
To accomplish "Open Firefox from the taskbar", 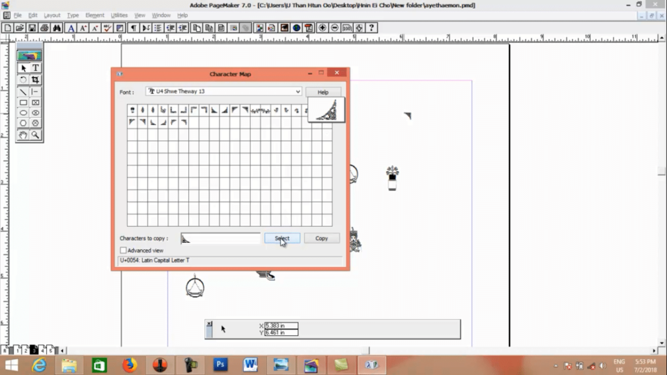I will (x=130, y=365).
